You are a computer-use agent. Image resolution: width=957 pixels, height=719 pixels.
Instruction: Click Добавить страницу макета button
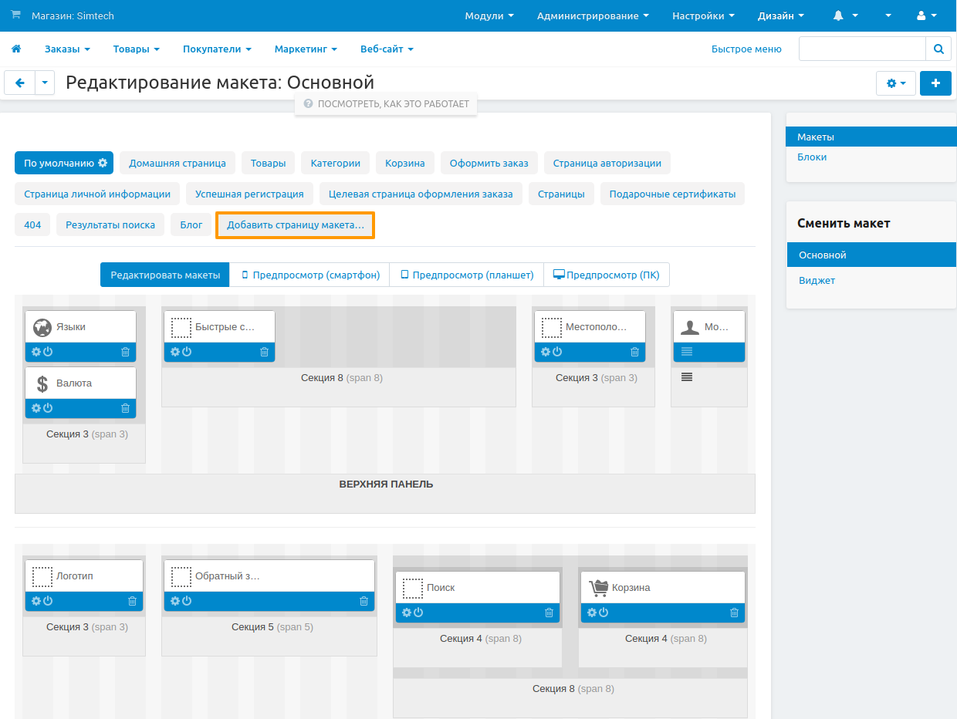(295, 225)
